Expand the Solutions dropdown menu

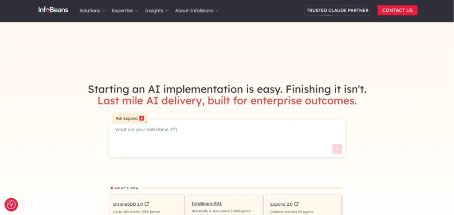pyautogui.click(x=92, y=11)
